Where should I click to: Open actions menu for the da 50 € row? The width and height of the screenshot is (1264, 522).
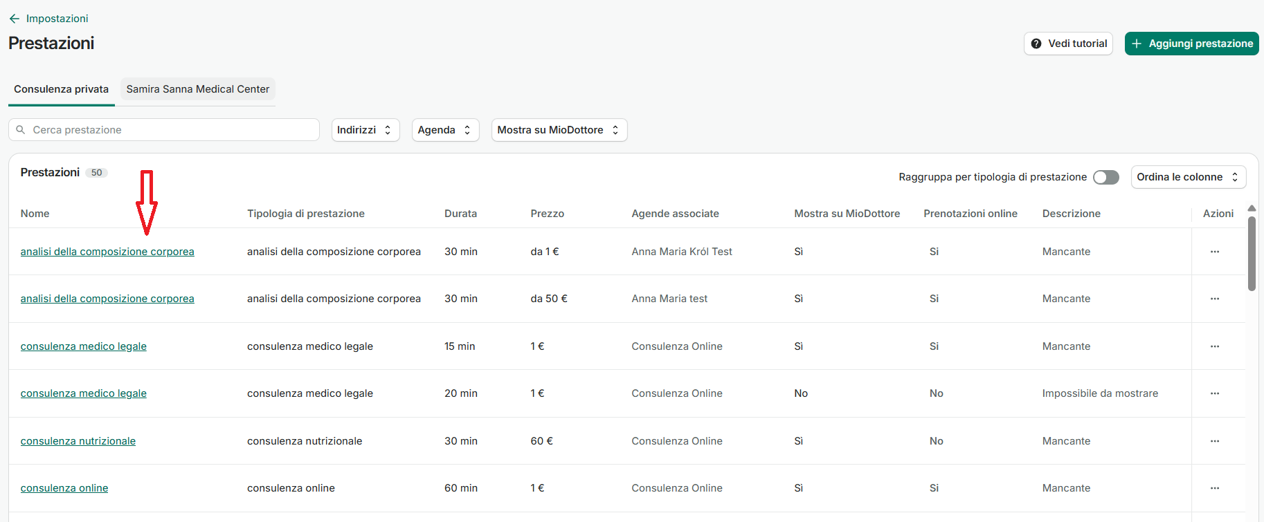point(1215,299)
